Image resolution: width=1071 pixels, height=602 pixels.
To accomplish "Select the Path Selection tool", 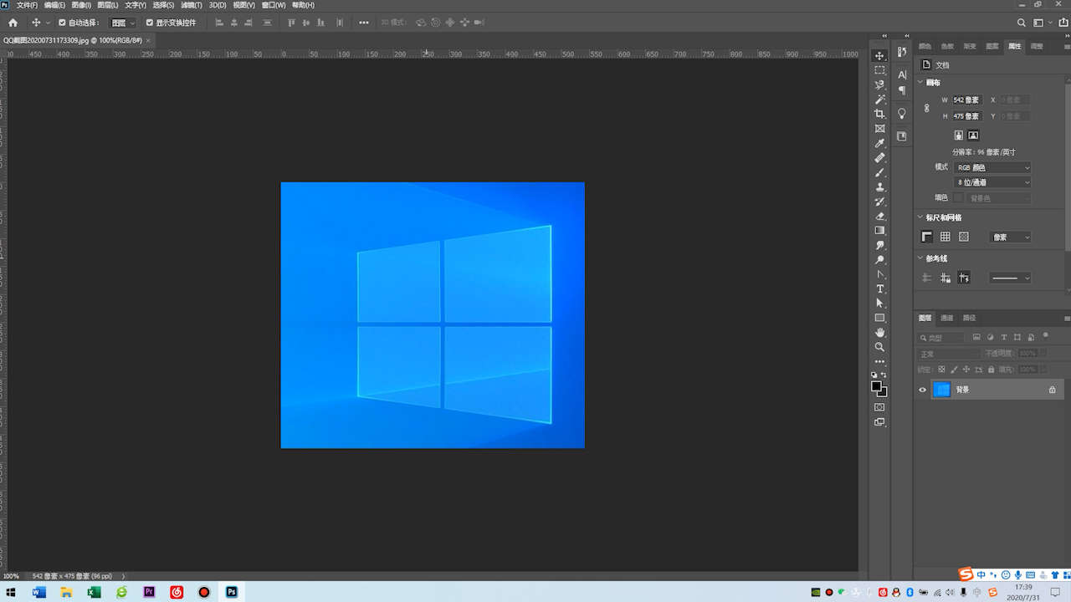I will pos(879,303).
